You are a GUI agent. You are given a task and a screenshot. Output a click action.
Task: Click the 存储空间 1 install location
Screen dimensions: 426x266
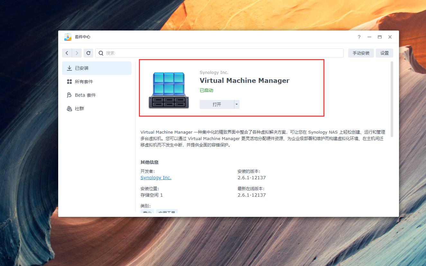pos(152,195)
